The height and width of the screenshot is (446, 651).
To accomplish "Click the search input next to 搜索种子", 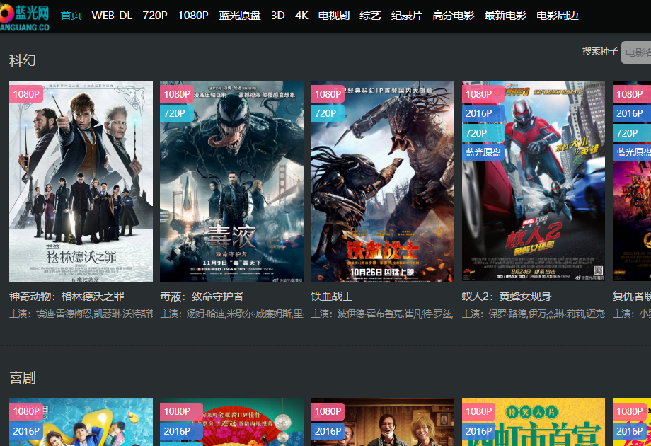I will point(636,52).
